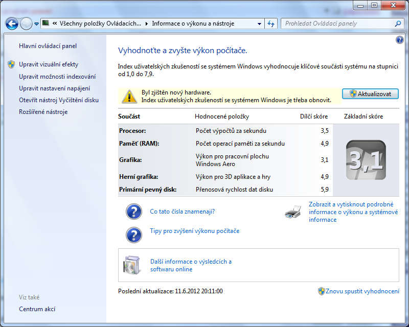
Task: Maximize the window
Action: (x=374, y=5)
